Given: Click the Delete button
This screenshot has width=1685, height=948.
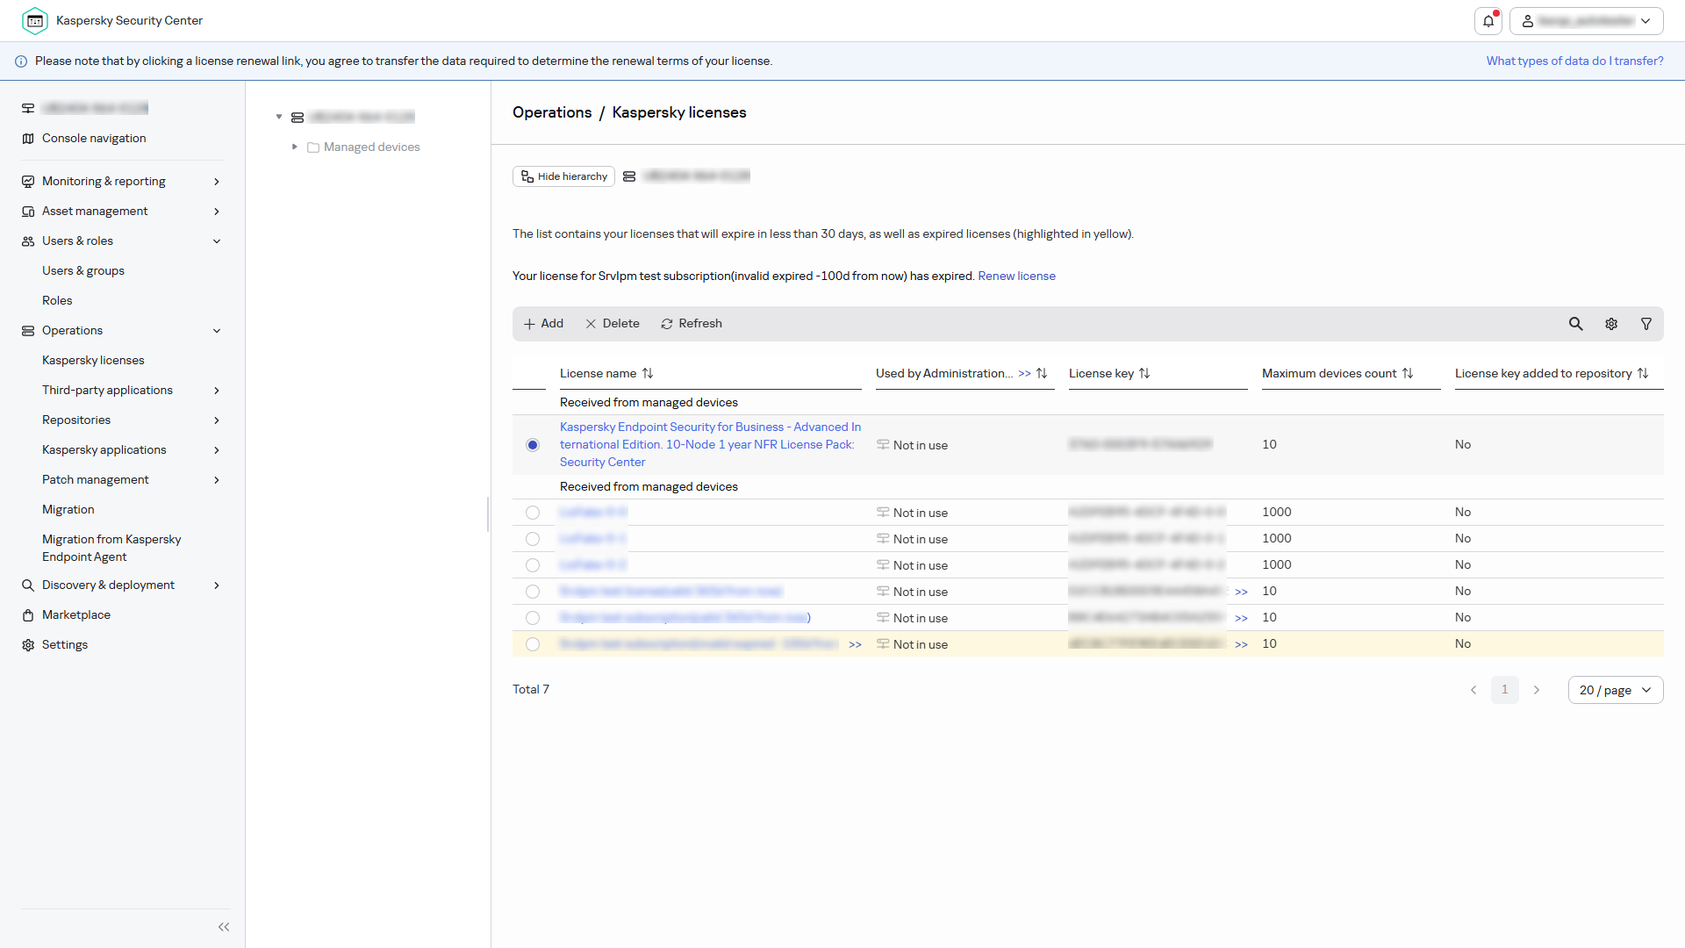Looking at the screenshot, I should 613,324.
